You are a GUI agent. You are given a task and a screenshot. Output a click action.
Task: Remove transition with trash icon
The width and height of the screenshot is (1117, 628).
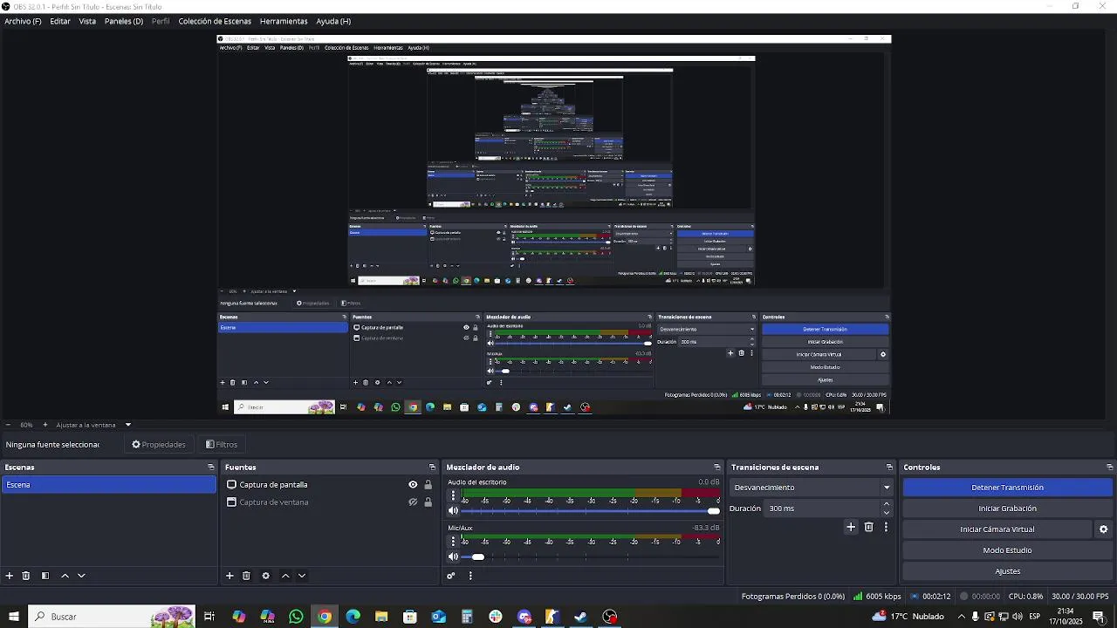click(868, 527)
